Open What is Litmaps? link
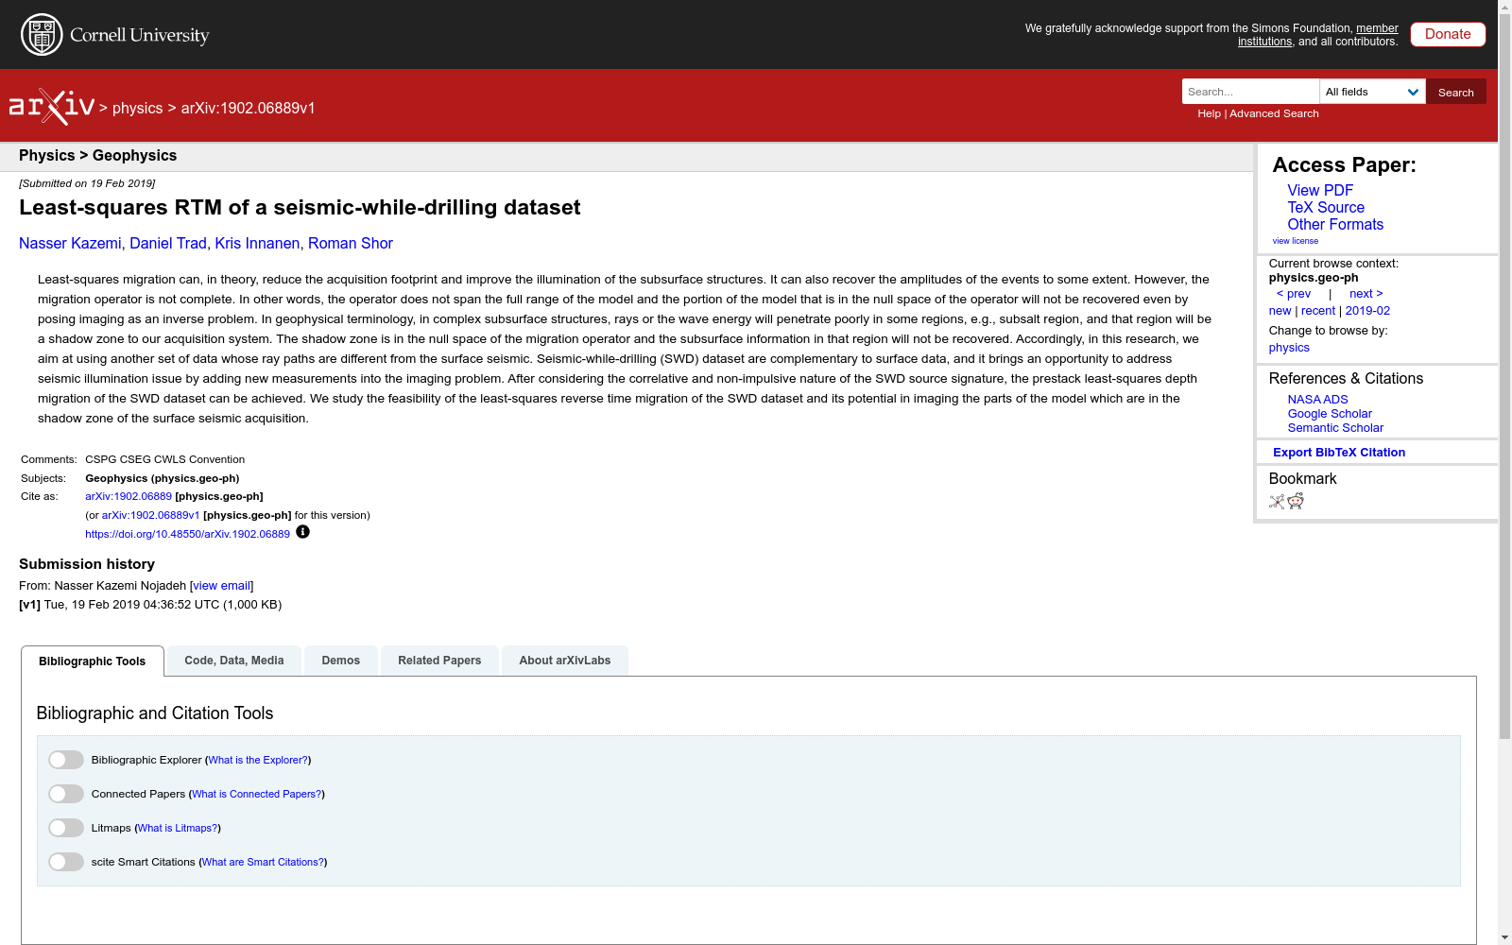The image size is (1512, 945). pos(178,828)
